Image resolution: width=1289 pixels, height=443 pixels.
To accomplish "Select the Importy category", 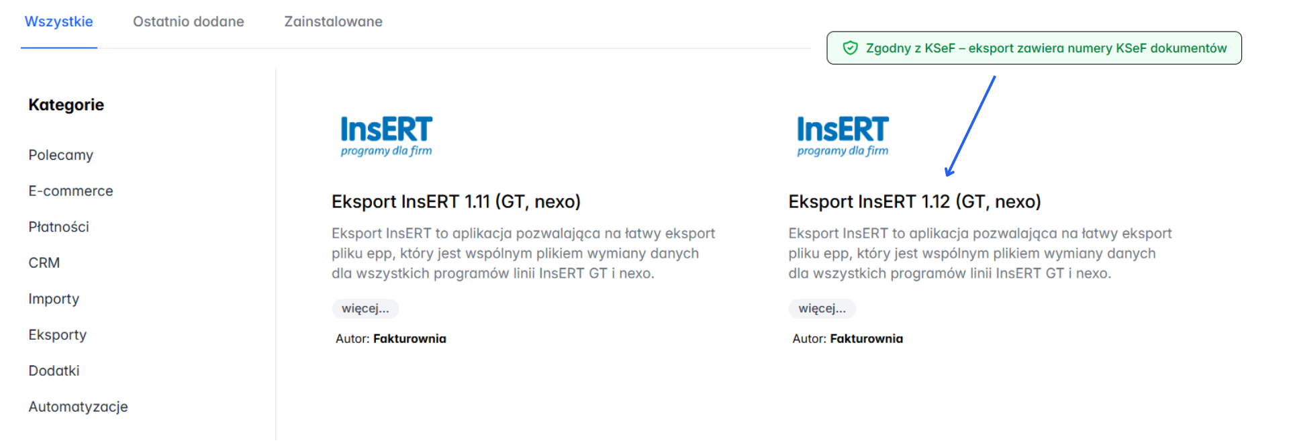I will pos(54,299).
